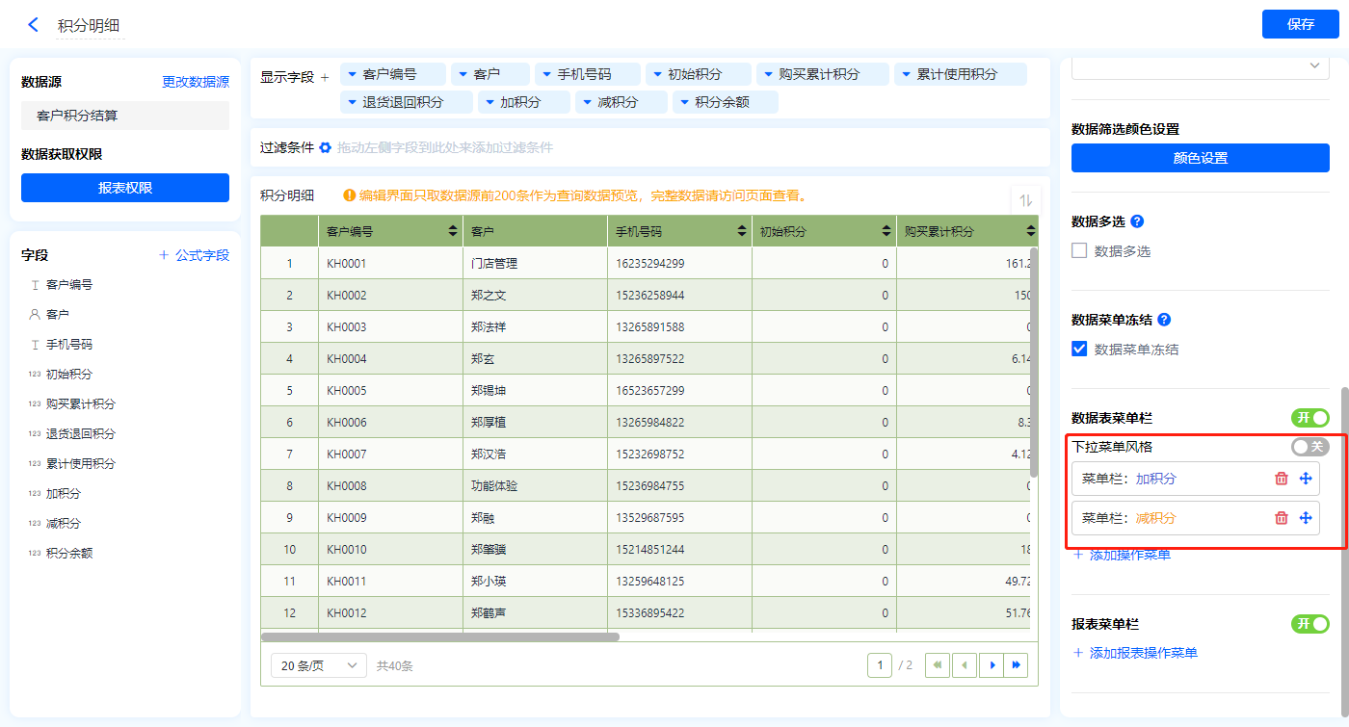Click the 保存 button
This screenshot has width=1349, height=727.
click(x=1300, y=24)
